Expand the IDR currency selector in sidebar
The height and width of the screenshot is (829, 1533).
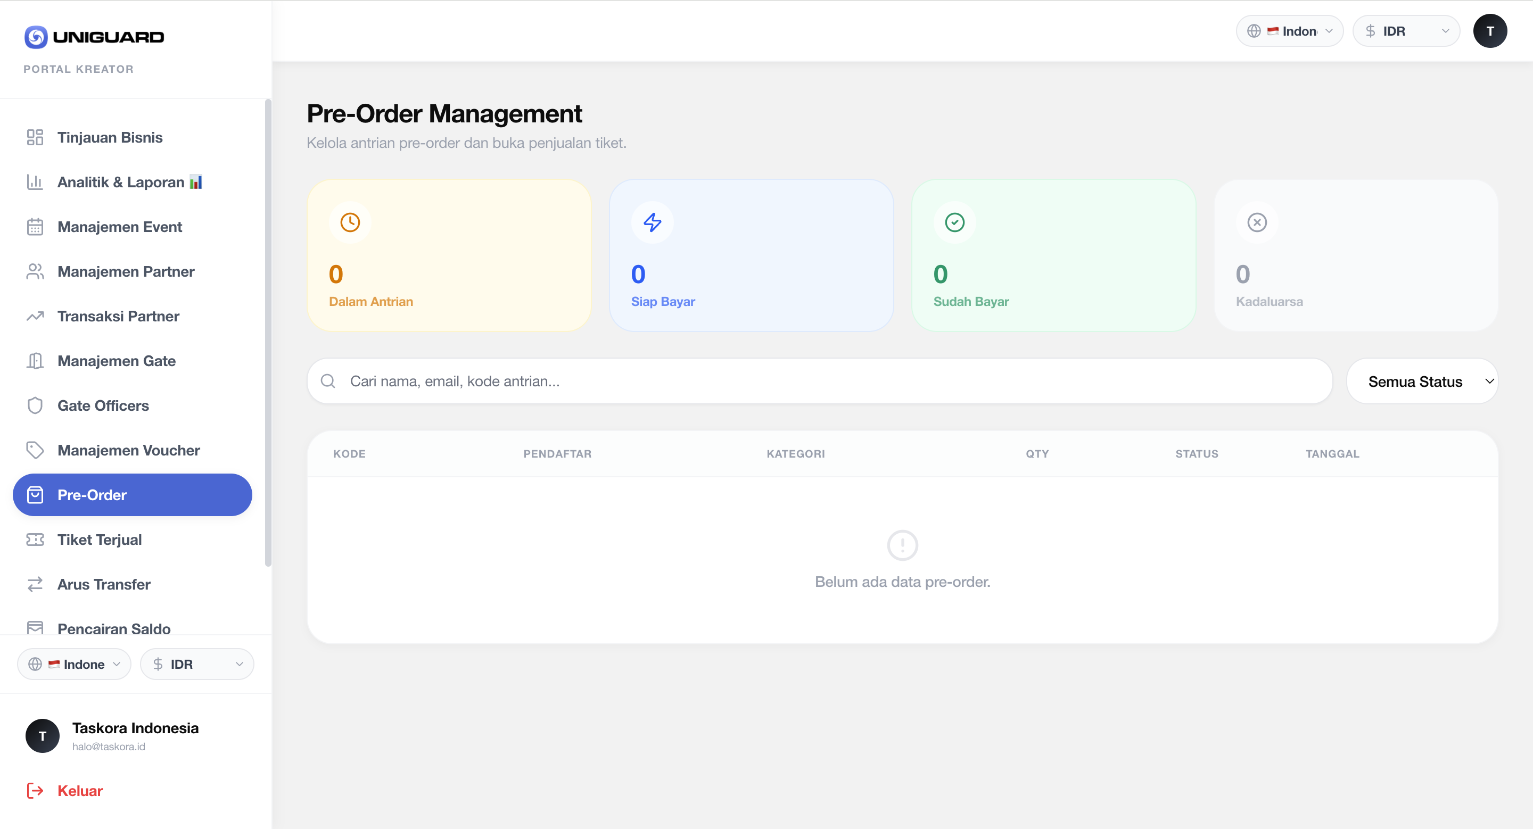point(197,664)
